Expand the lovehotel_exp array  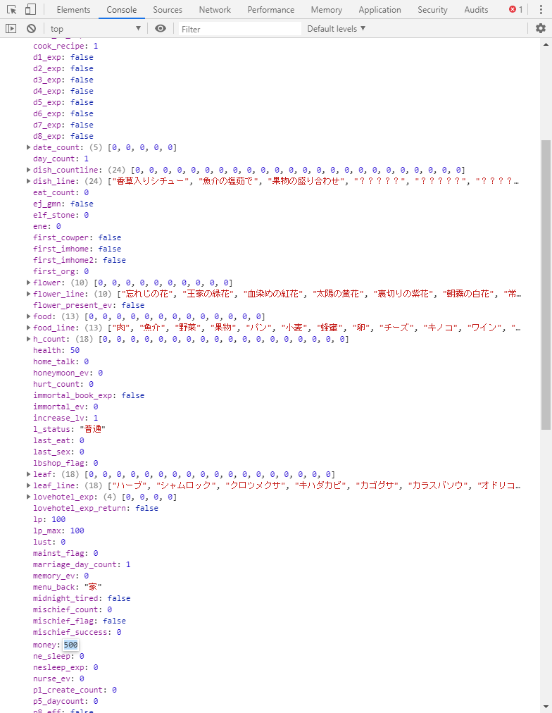28,497
